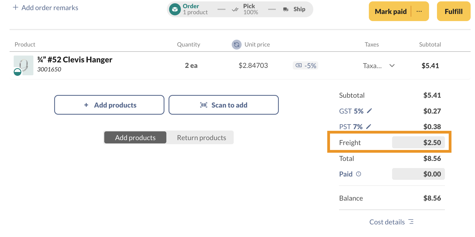Switch to Return products mode

point(201,138)
